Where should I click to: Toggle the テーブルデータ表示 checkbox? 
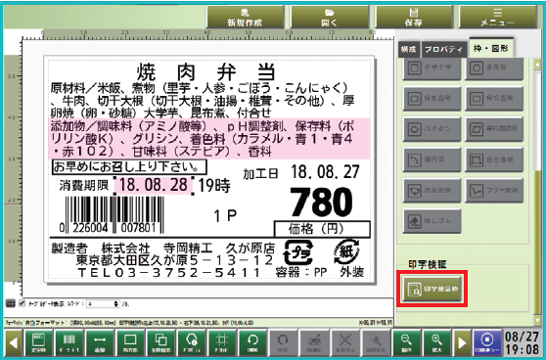pyautogui.click(x=22, y=303)
